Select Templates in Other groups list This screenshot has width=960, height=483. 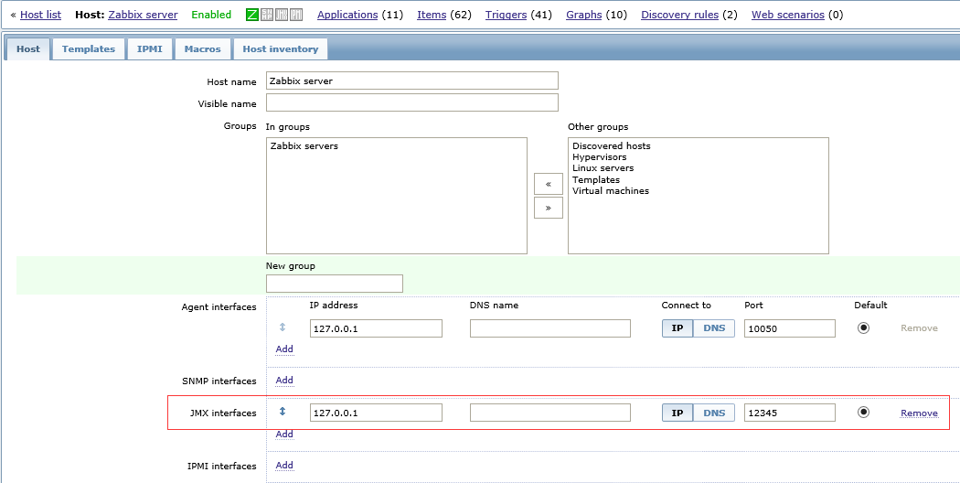click(x=596, y=179)
